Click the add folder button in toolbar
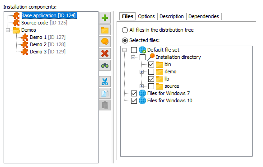Viewport: 263px width, 167px height. [105, 30]
